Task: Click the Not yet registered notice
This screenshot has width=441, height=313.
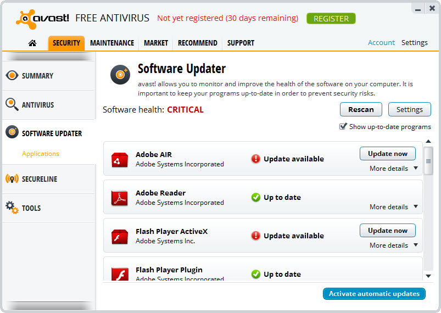Action: (x=227, y=18)
